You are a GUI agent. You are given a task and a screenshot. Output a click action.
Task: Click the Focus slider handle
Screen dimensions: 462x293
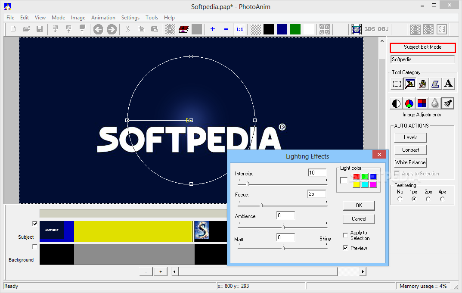point(262,205)
